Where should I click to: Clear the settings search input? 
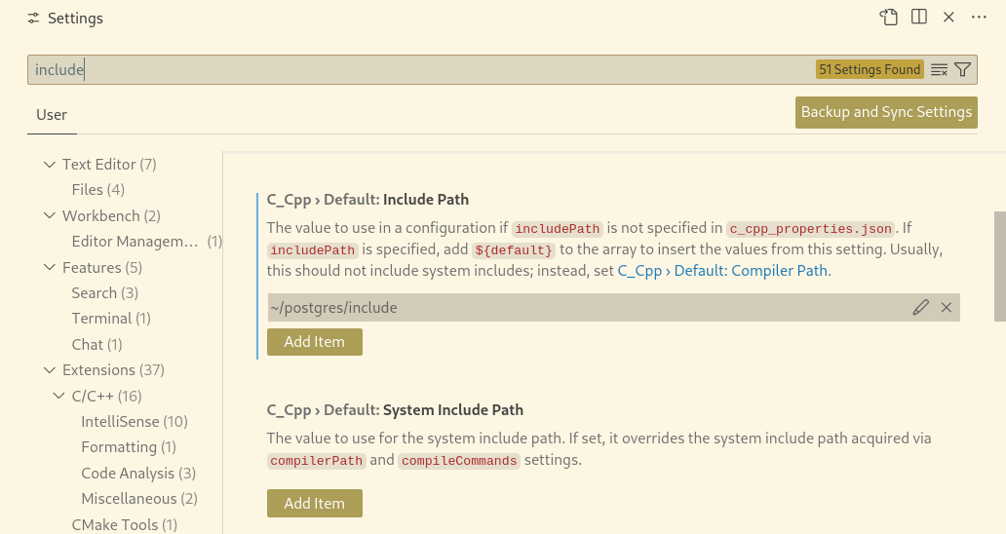point(940,69)
